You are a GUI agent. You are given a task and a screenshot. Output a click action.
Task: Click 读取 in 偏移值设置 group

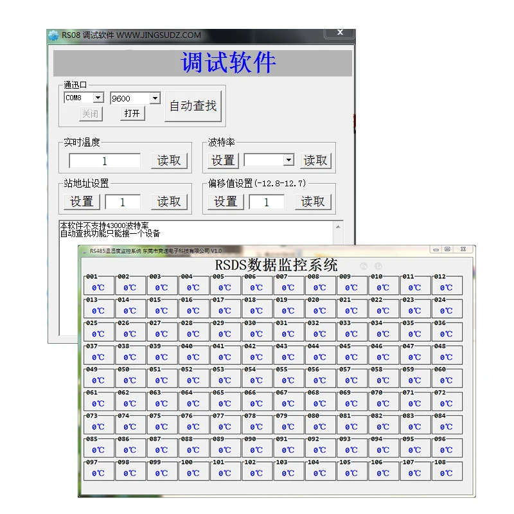coord(313,202)
